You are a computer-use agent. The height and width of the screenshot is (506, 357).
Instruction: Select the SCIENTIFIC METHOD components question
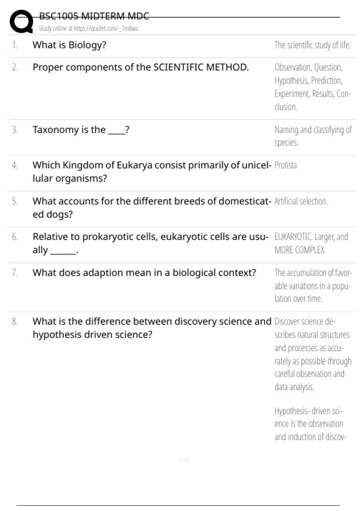click(x=140, y=67)
